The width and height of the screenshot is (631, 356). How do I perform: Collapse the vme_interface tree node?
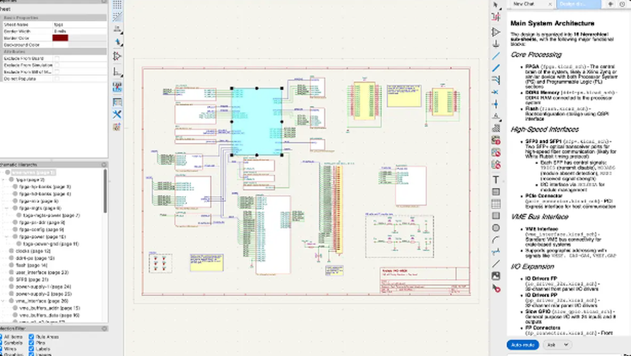pos(4,301)
